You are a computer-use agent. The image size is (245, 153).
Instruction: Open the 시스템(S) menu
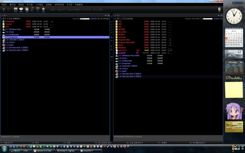pyautogui.click(x=39, y=5)
